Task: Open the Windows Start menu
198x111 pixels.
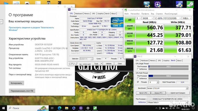Action: pos(3,108)
